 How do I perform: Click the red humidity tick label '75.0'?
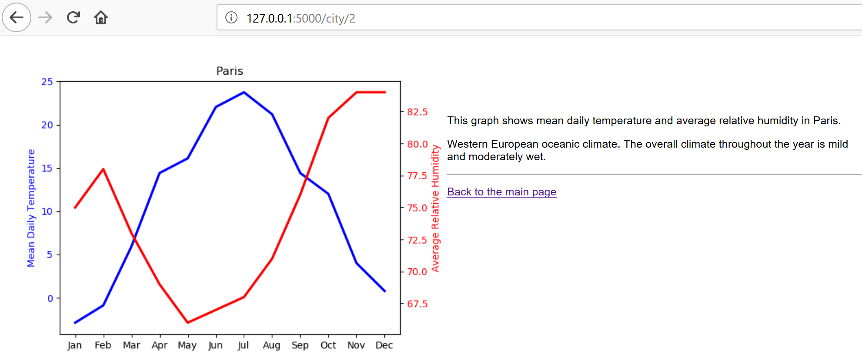(x=418, y=208)
